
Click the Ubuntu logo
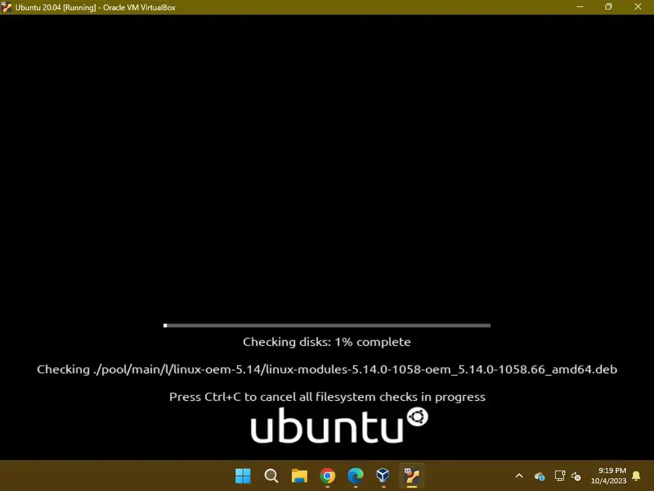point(339,425)
